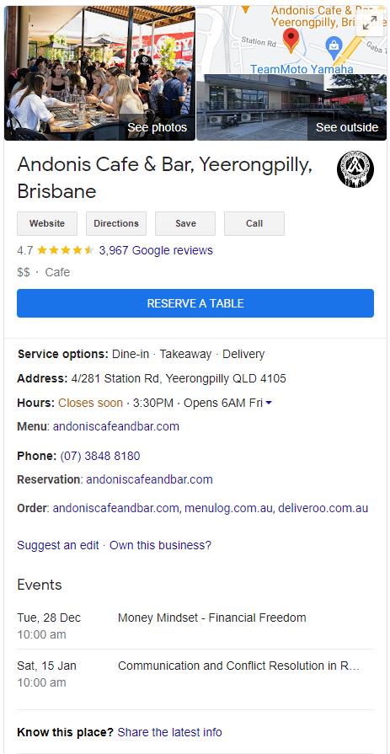390x754 pixels.
Task: Open the Andonis round logo image
Action: pos(355,169)
